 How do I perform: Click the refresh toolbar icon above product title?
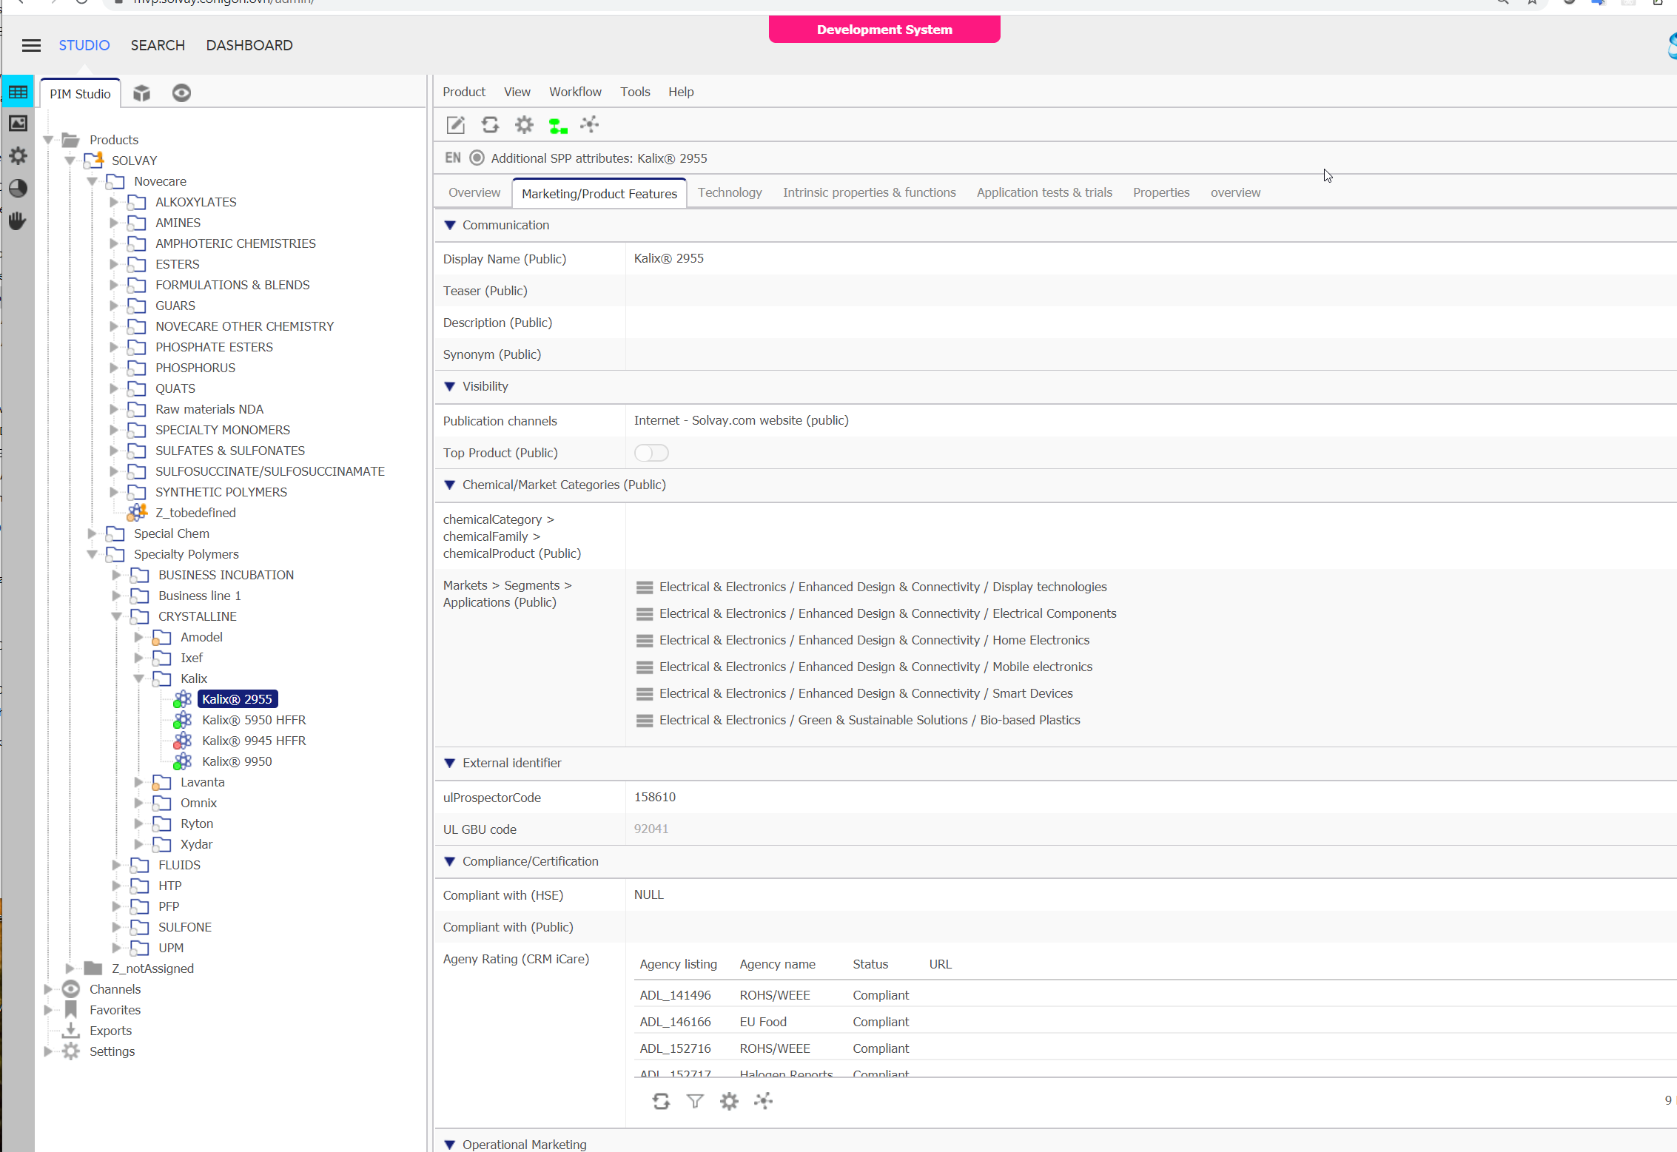[x=490, y=125]
